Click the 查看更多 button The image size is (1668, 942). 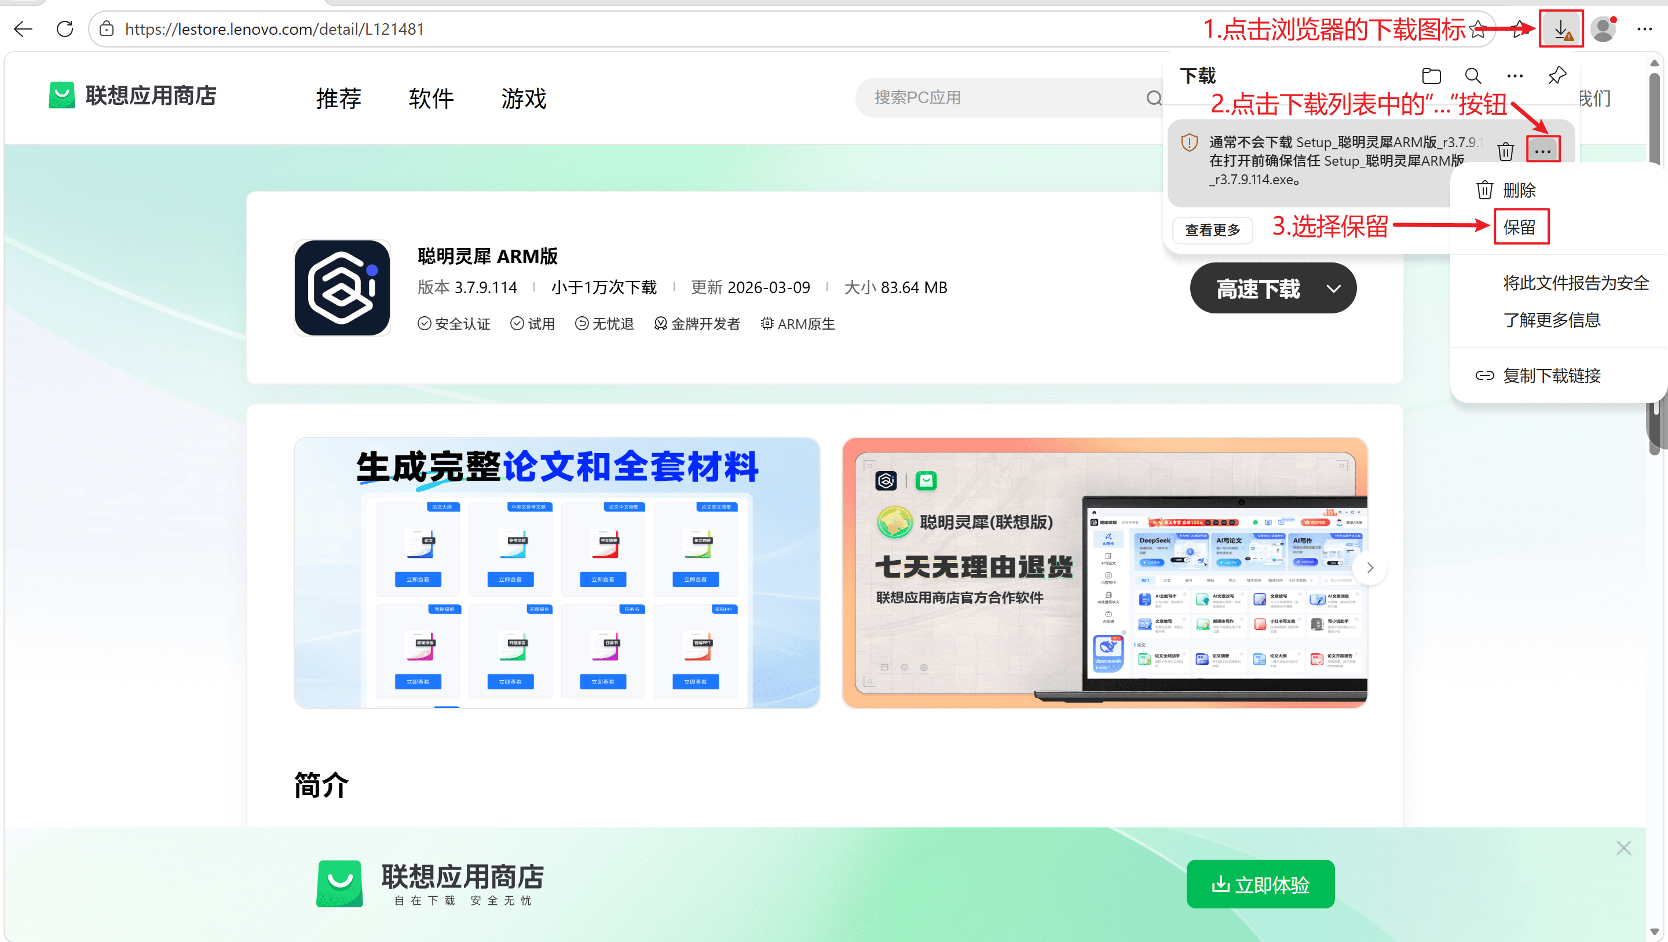[x=1213, y=230]
